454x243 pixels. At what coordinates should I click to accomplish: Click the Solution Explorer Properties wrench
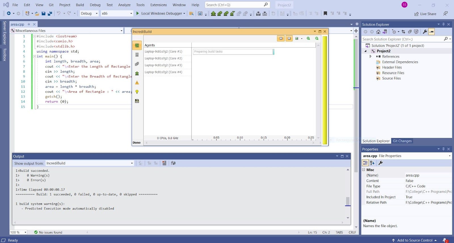[x=425, y=32]
